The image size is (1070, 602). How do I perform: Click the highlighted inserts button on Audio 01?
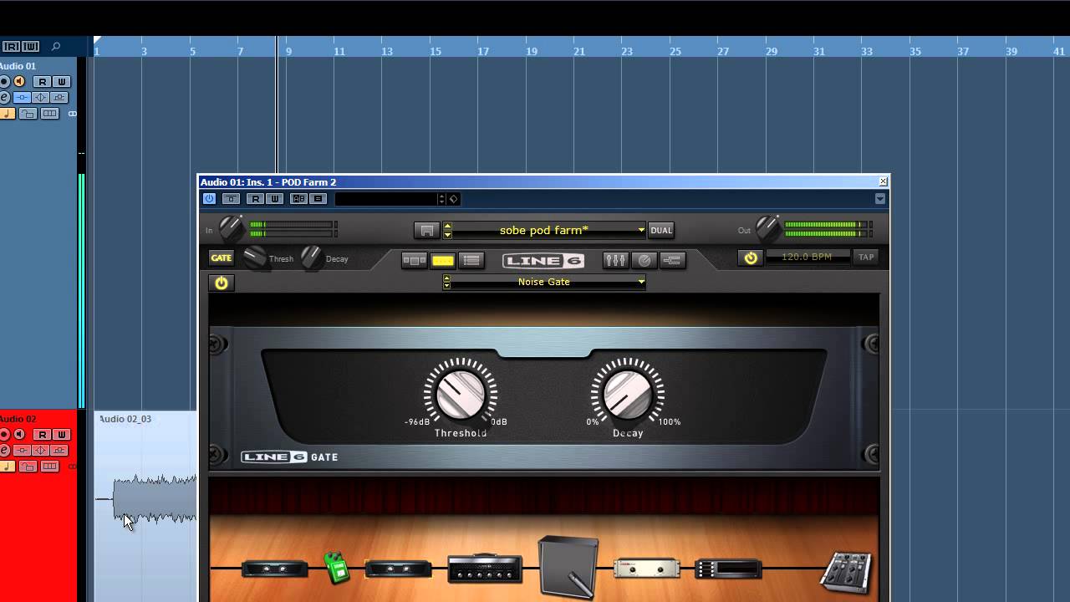point(23,98)
